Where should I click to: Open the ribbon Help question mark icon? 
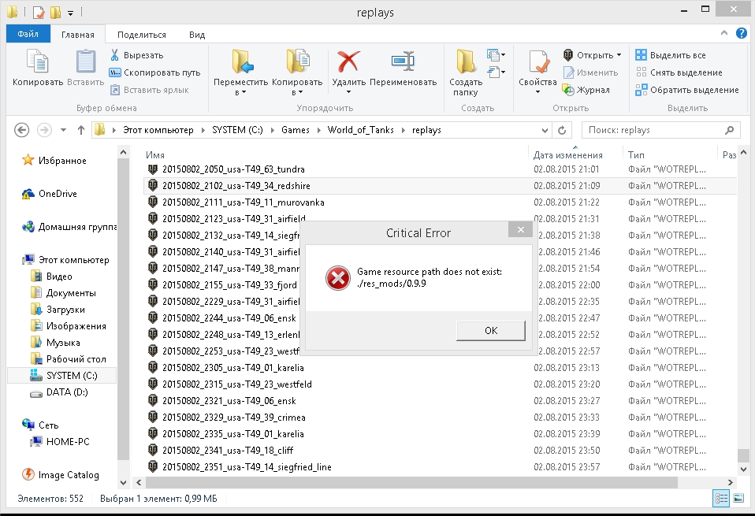pyautogui.click(x=742, y=35)
